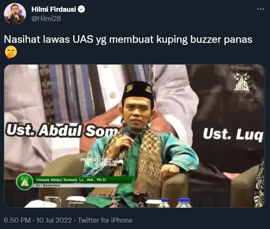This screenshot has width=270, height=229.
Task: Open the three-dot more options menu
Action: tap(261, 9)
